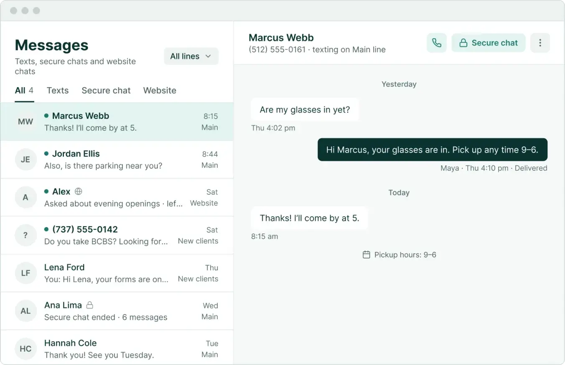Viewport: 565px width, 365px height.
Task: Open Lena Ford conversation
Action: [117, 273]
